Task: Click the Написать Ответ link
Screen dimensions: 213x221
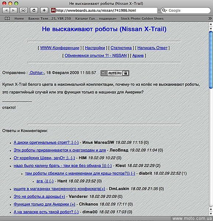Action: click(x=152, y=48)
